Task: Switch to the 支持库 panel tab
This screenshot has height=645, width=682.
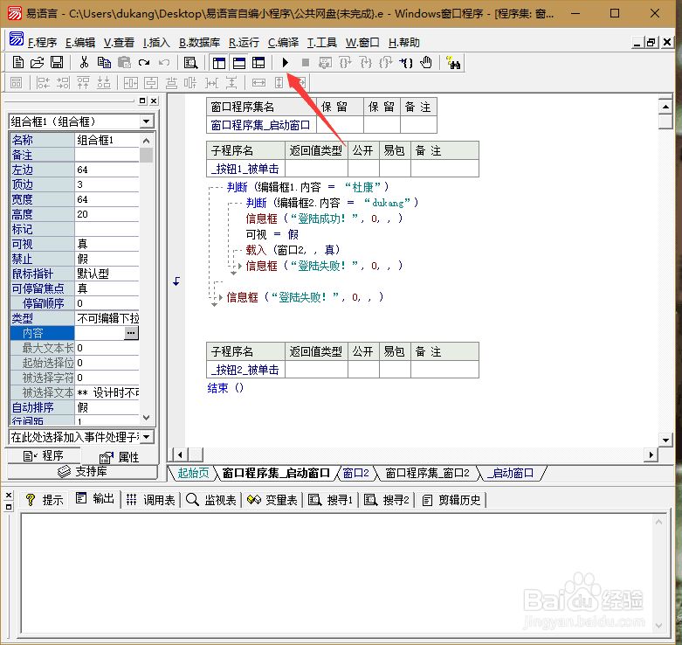Action: click(x=83, y=471)
